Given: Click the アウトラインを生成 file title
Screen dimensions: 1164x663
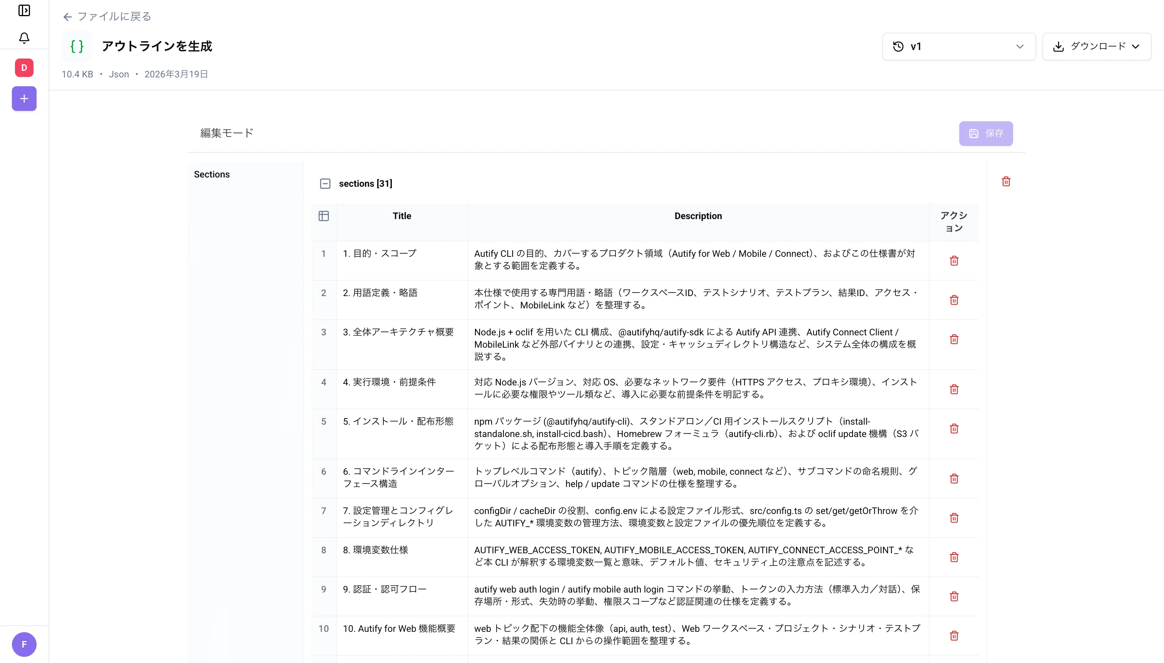Looking at the screenshot, I should tap(157, 47).
